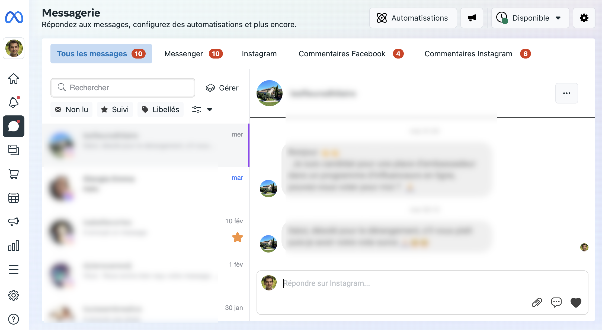The height and width of the screenshot is (330, 602).
Task: Open Insights bar chart icon
Action: pyautogui.click(x=13, y=245)
